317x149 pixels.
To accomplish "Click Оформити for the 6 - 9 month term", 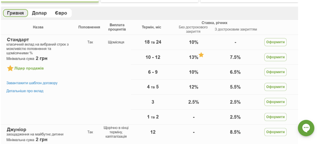I will click(275, 72).
